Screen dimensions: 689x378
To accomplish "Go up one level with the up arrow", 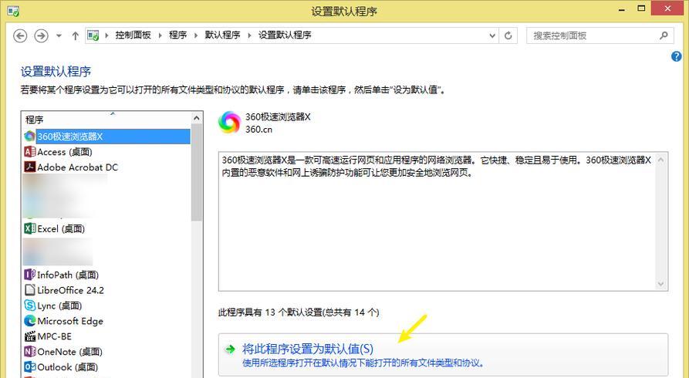I will pos(75,35).
